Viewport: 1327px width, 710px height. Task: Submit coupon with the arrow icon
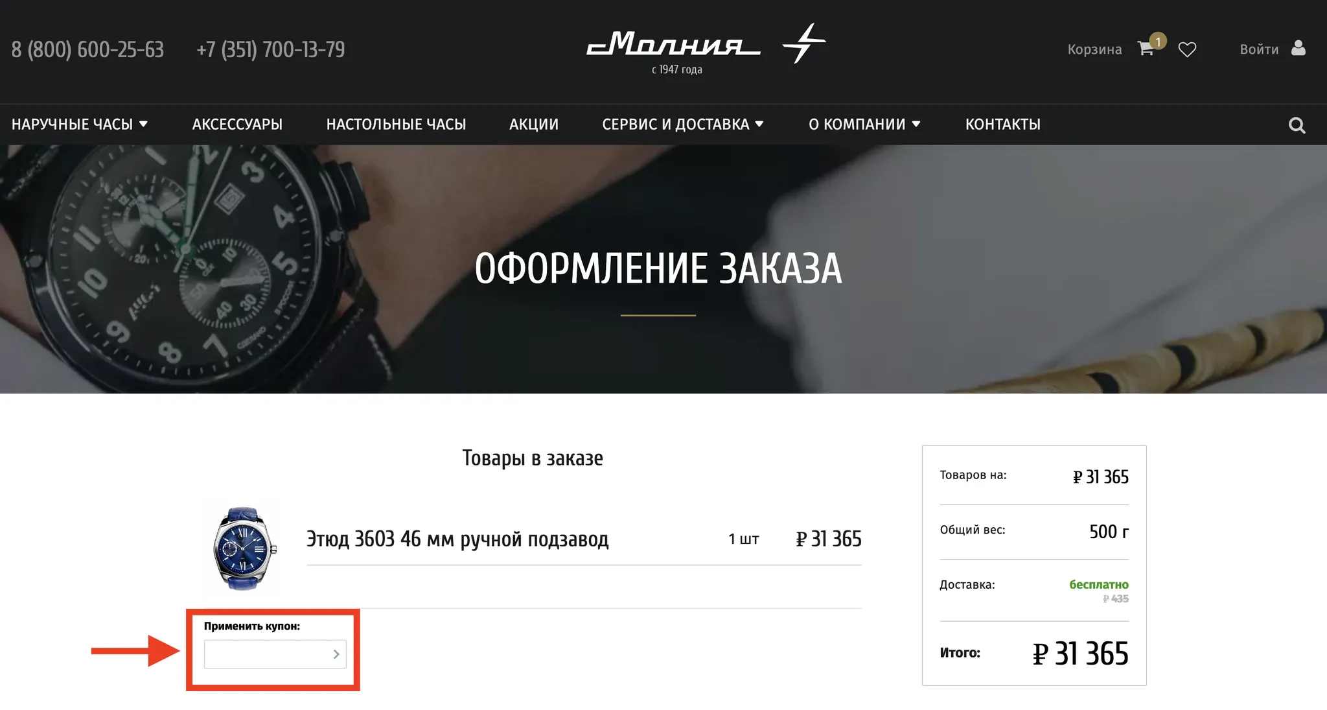tap(336, 654)
